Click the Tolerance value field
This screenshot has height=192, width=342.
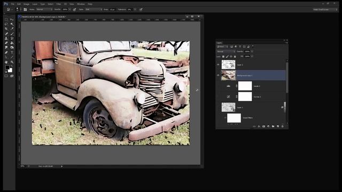(130, 10)
